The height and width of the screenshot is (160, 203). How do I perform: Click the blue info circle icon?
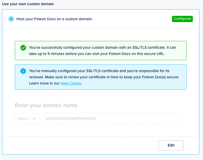click(23, 71)
